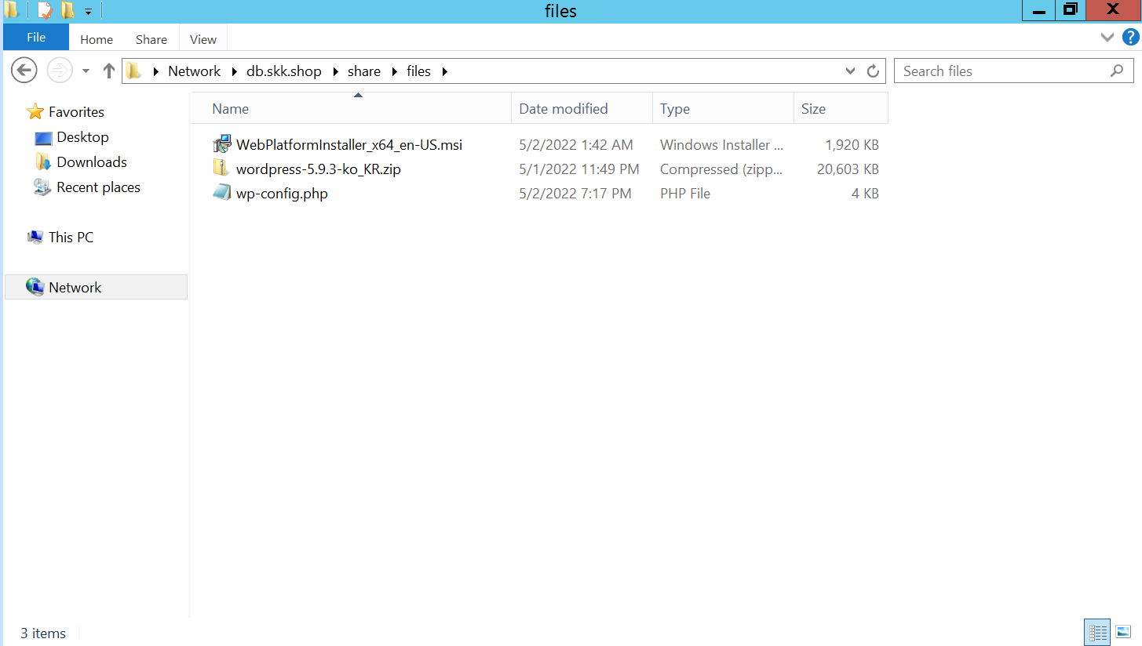The image size is (1142, 646).
Task: Click the New folder quick access icon
Action: pyautogui.click(x=68, y=11)
